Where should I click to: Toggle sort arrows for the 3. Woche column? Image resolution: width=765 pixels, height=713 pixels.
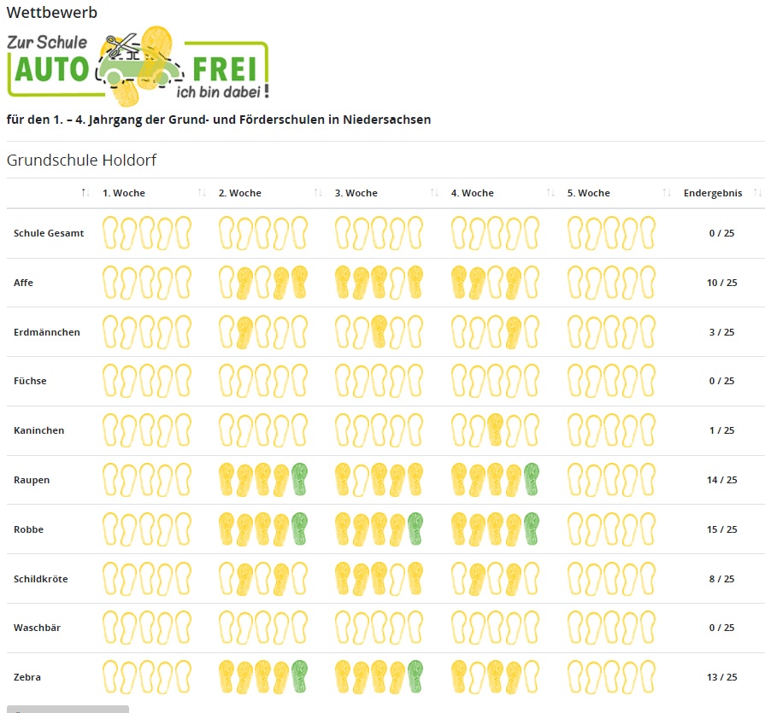click(434, 193)
